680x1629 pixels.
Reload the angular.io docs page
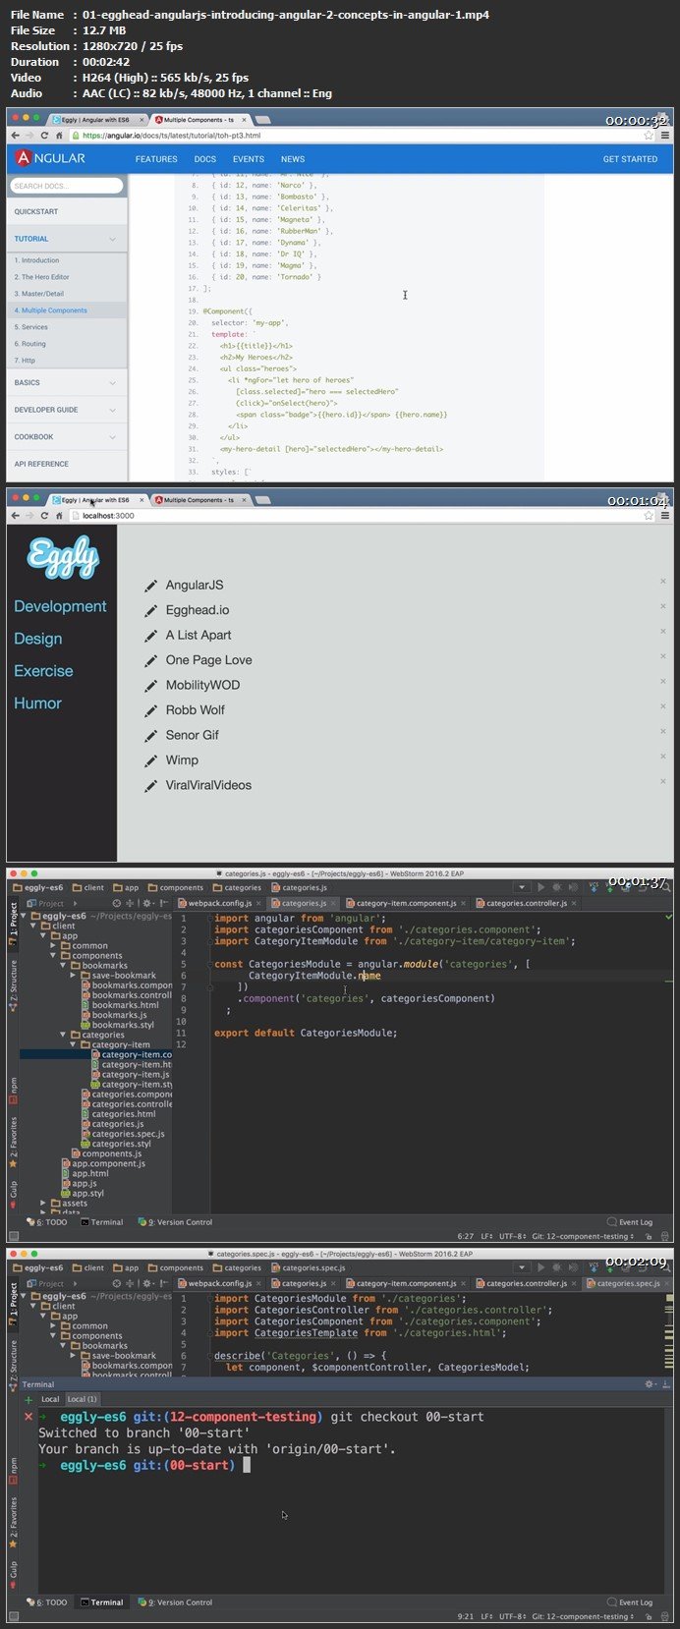(x=44, y=136)
